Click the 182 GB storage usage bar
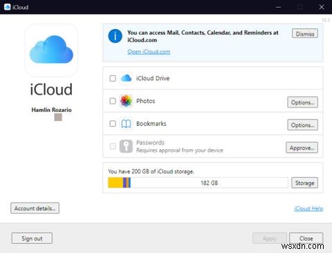 pos(198,182)
